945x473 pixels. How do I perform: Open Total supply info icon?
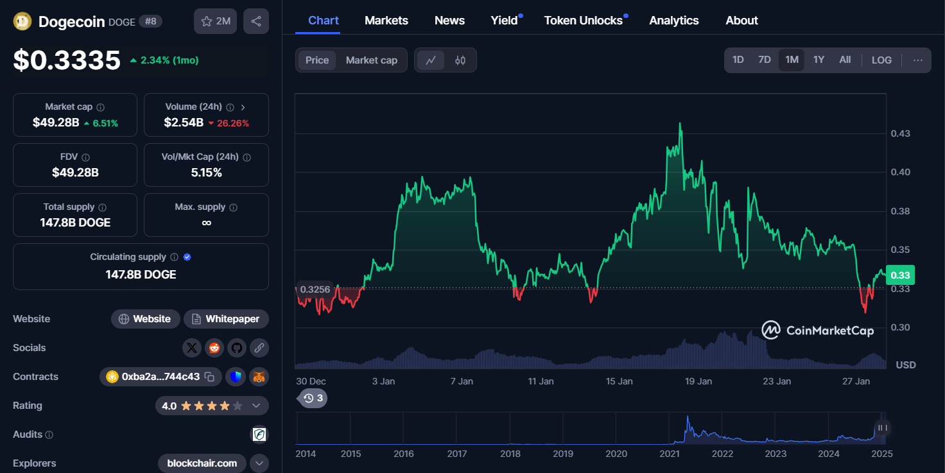click(x=103, y=207)
